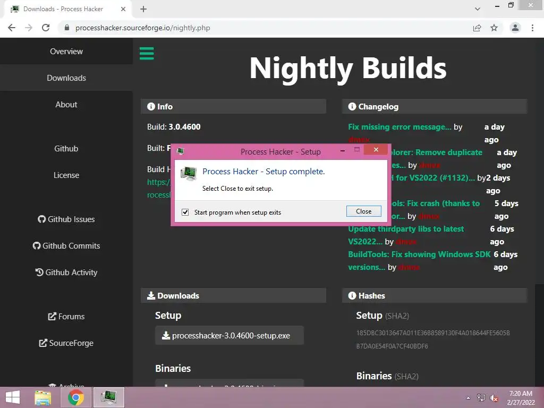Screen dimensions: 544x408
Task: Open File Explorer from the taskbar
Action: tap(43, 397)
